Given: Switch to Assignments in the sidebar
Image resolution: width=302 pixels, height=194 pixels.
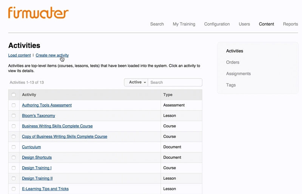Looking at the screenshot, I should point(238,74).
